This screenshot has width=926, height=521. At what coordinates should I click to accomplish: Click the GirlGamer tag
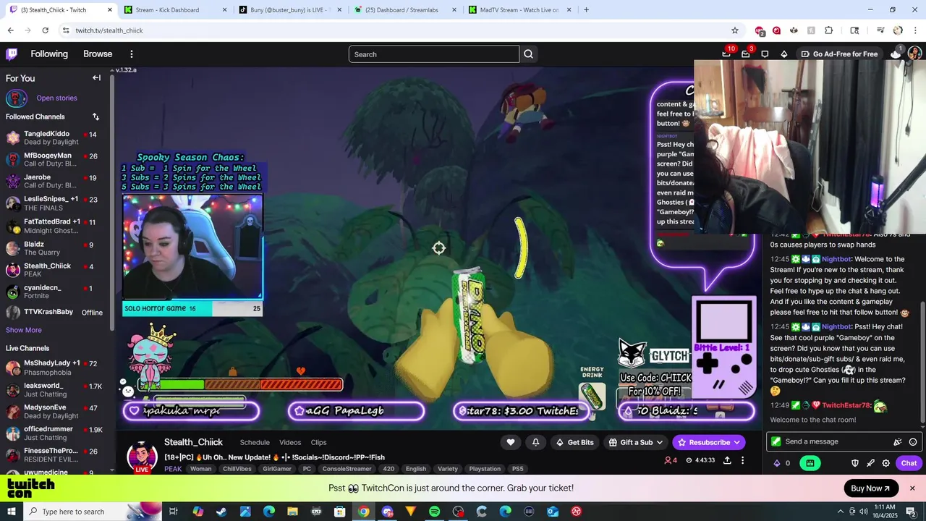point(277,469)
